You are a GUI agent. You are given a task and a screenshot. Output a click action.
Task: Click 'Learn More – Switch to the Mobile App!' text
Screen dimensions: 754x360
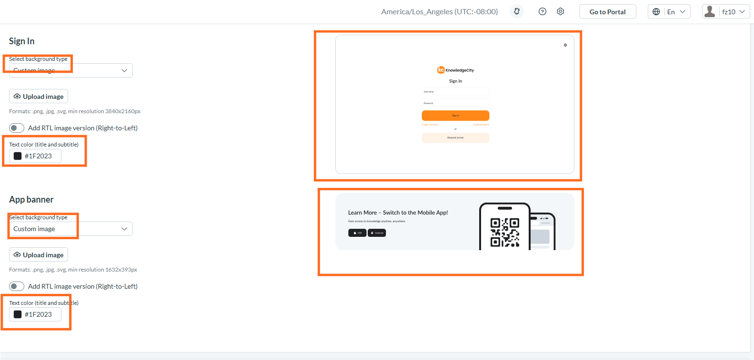398,213
